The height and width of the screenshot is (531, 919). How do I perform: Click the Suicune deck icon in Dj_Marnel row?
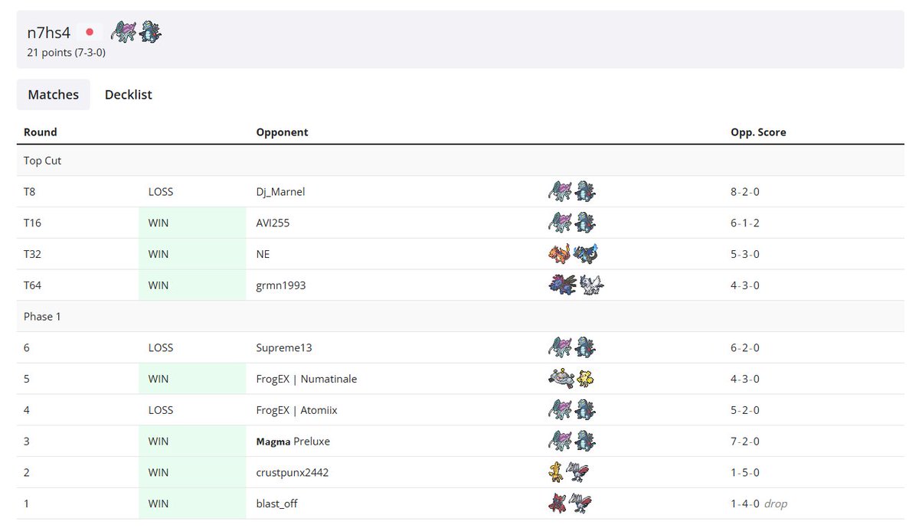click(561, 191)
